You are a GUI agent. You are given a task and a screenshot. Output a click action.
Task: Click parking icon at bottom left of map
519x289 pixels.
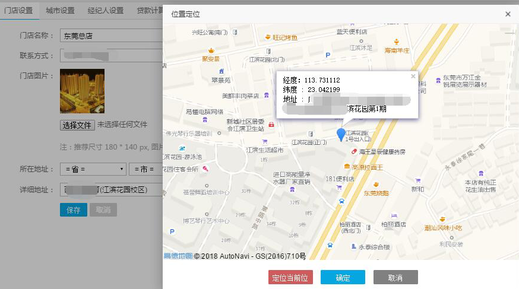coord(172,232)
